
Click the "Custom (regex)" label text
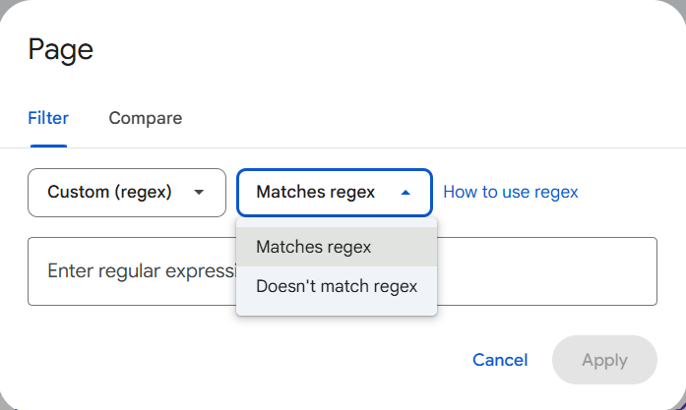(x=109, y=193)
